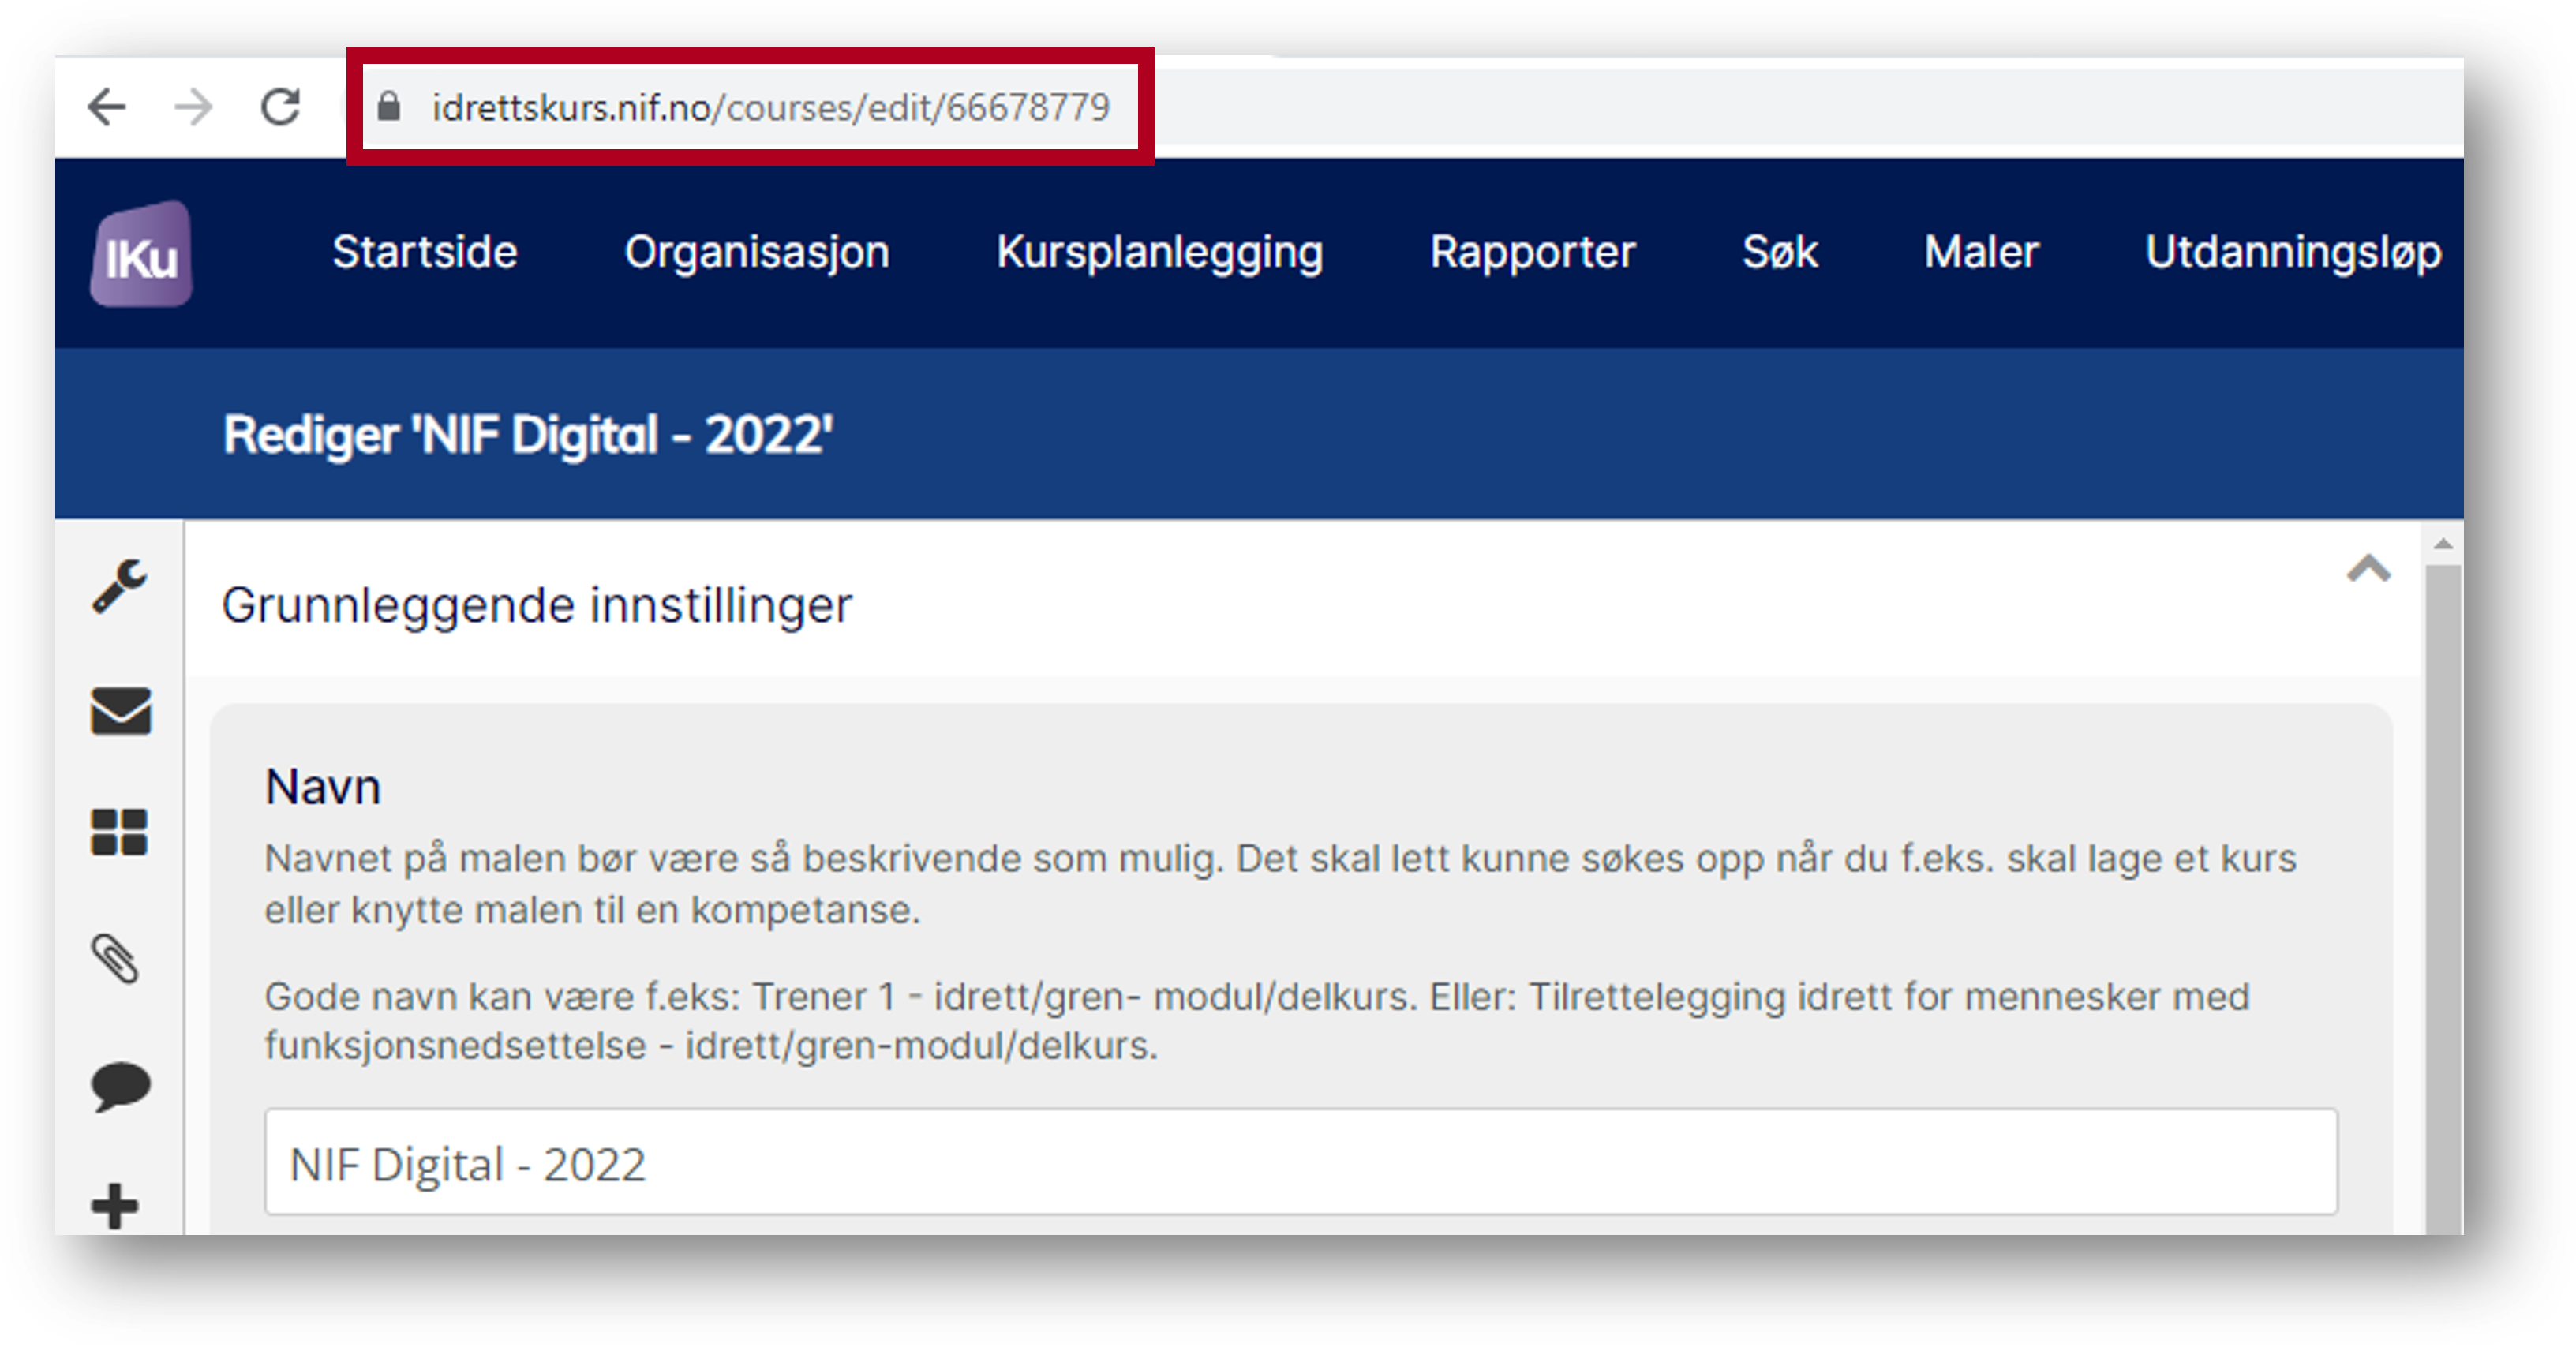This screenshot has width=2576, height=1347.
Task: Click the vertical scrollbar thumb
Action: pos(2443,900)
